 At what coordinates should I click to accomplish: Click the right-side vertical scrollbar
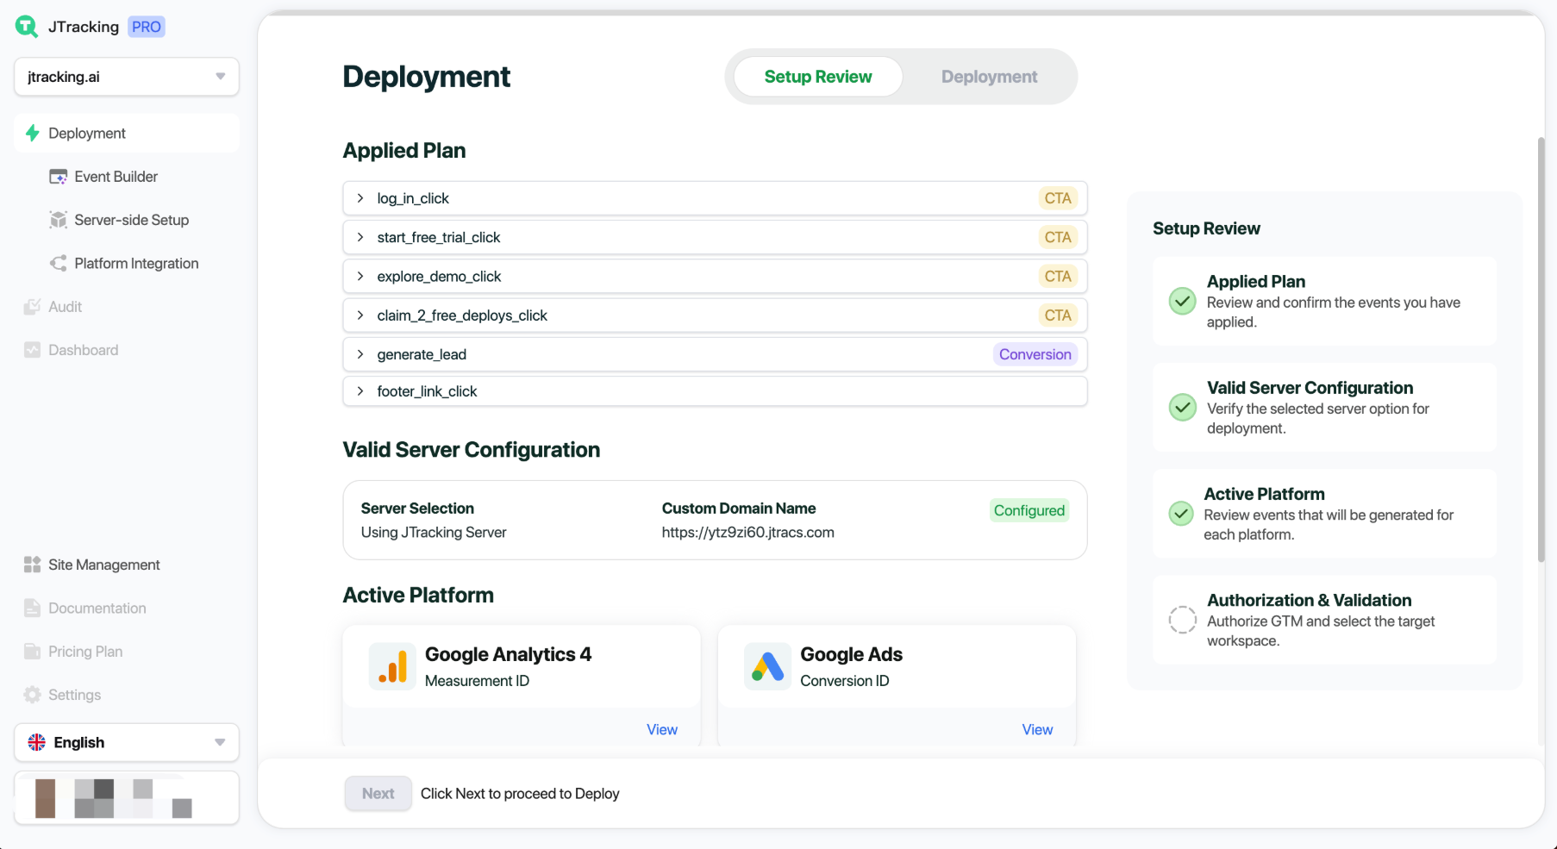click(1541, 345)
